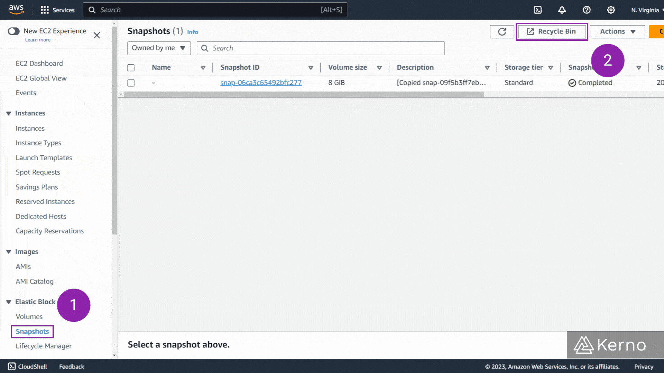Screen dimensions: 664x373
Task: Sort by Snapshot status column arrow
Action: pos(639,68)
